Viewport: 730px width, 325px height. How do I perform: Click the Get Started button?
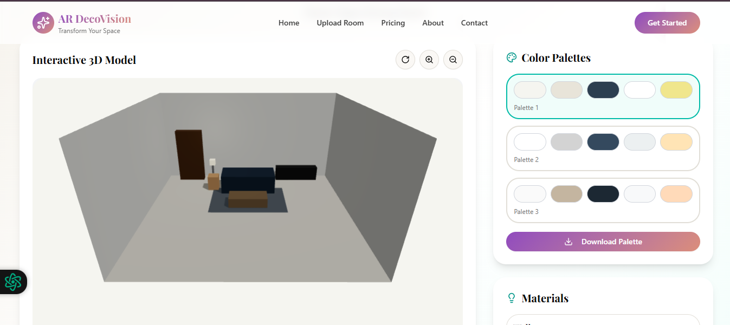pyautogui.click(x=667, y=23)
